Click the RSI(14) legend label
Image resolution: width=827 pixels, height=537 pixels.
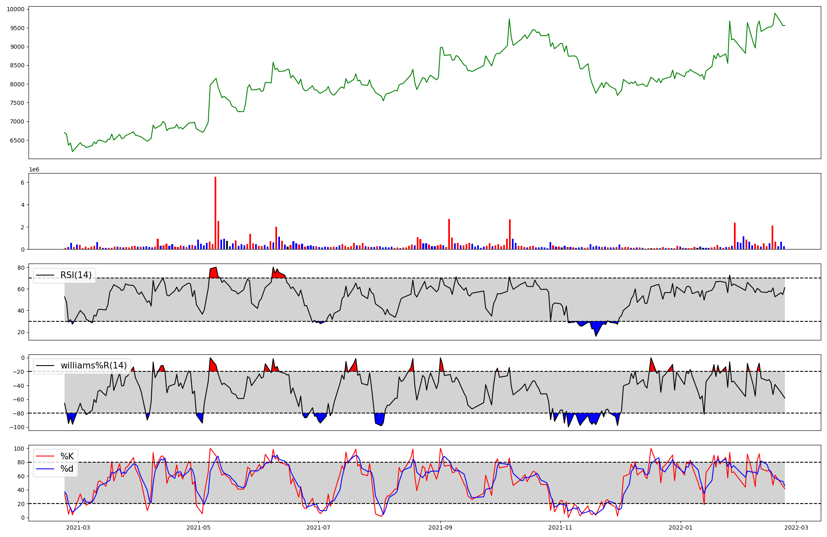click(x=76, y=275)
